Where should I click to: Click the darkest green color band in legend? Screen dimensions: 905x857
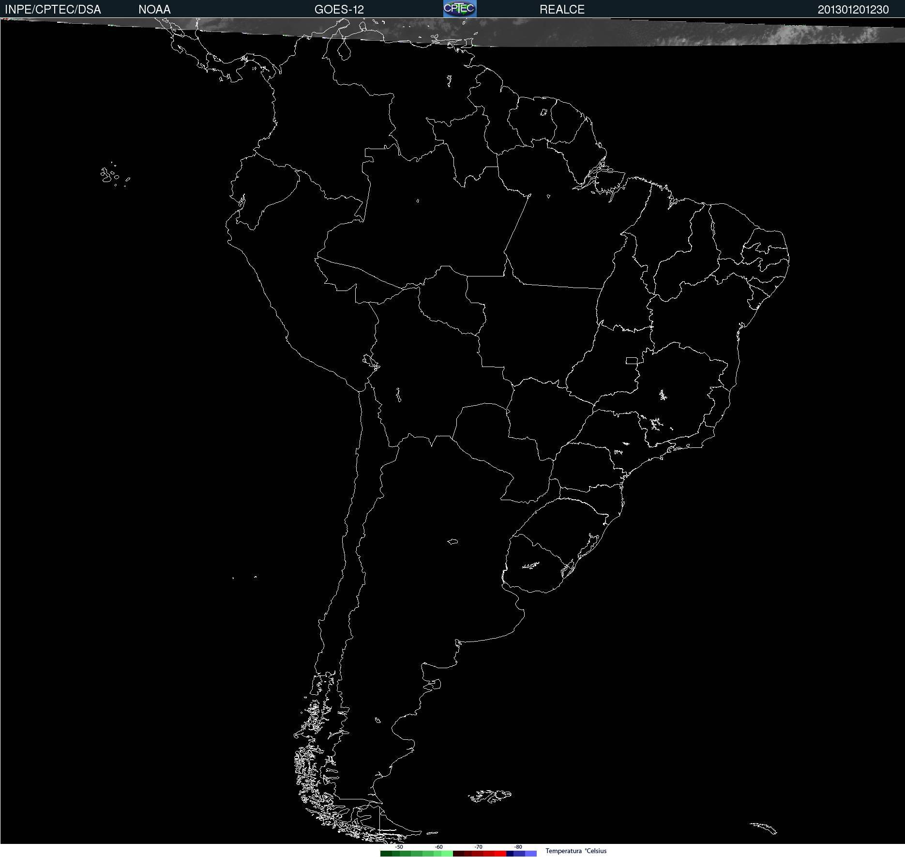click(386, 854)
